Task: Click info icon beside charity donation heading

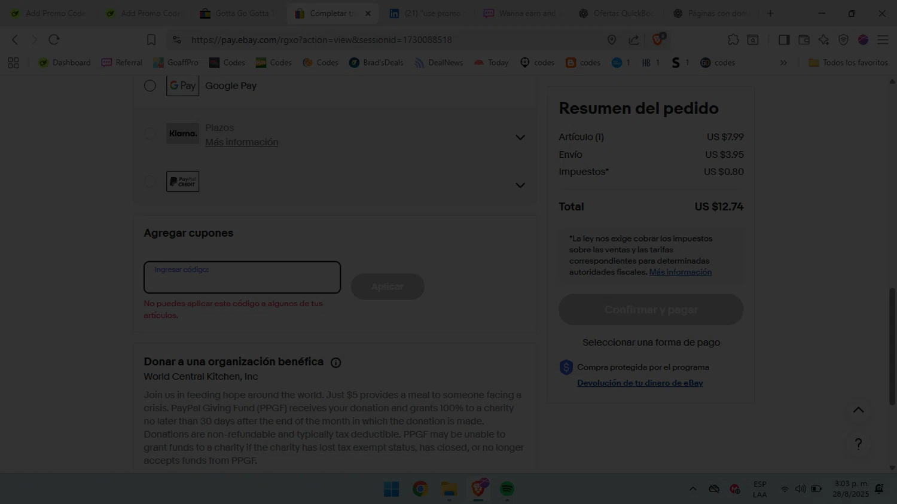Action: tap(336, 362)
